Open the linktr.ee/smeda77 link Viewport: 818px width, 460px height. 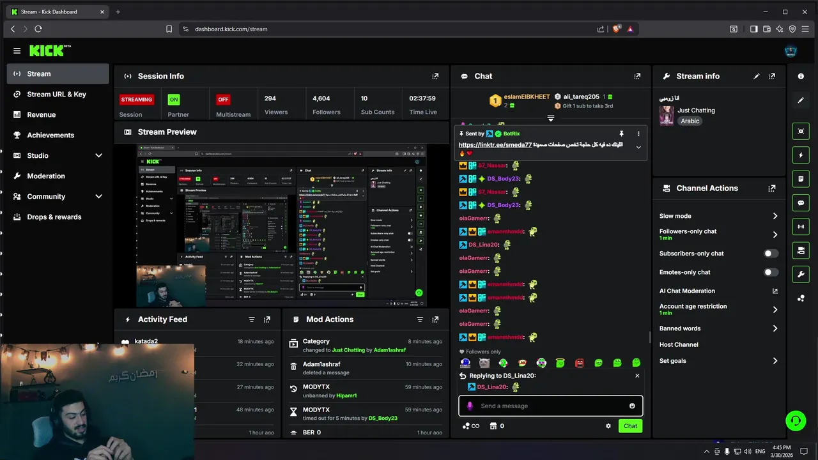point(495,145)
